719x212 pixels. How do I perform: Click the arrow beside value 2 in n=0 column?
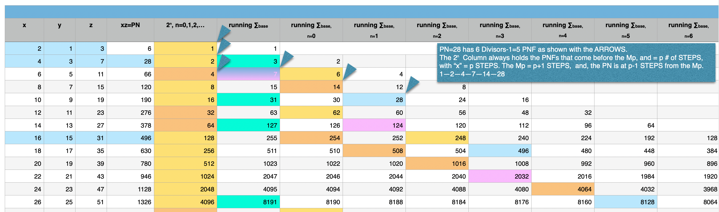(286, 59)
